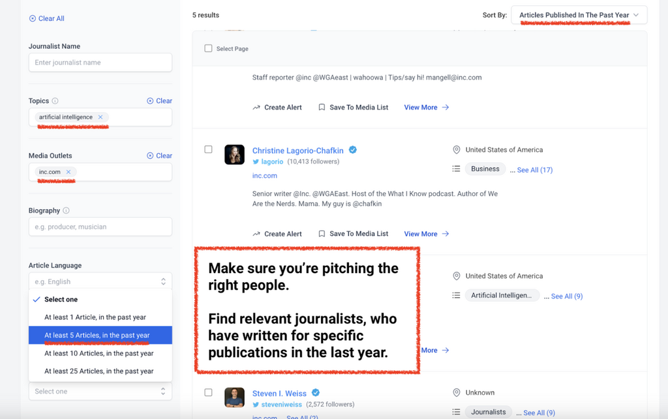Tick Christine Lagorio-Chafkin's checkbox
The image size is (668, 419).
208,149
